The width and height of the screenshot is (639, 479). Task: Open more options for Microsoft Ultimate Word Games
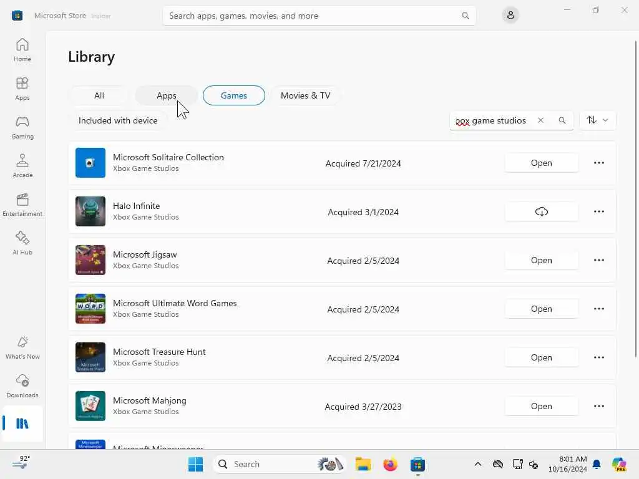click(x=598, y=309)
